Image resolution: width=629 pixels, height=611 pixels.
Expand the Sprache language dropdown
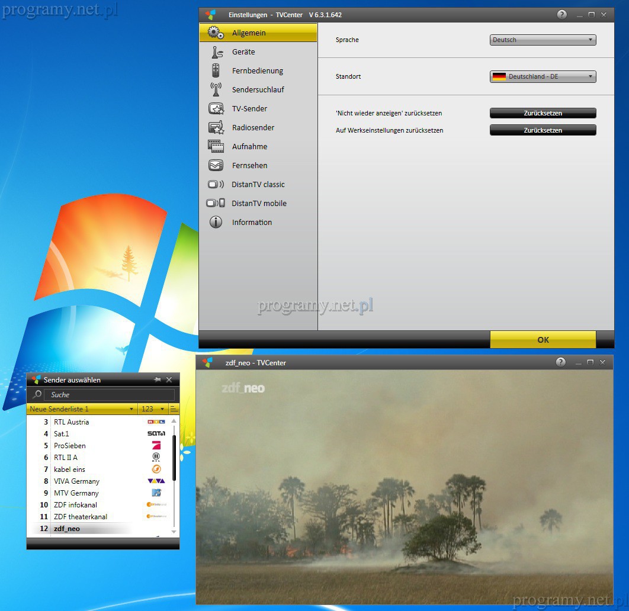click(x=543, y=40)
